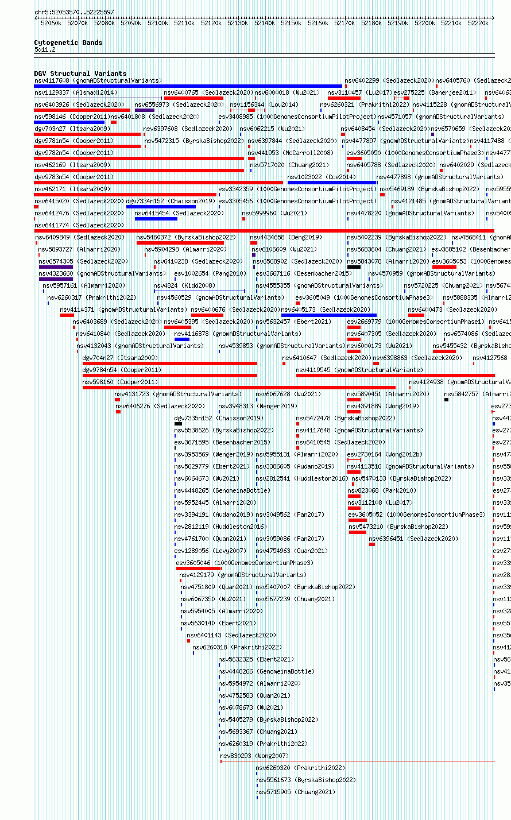Screen dimensions: 511x820
Task: Open the nsv6398863 (Sedlazeck2020) label
Action: (x=417, y=358)
